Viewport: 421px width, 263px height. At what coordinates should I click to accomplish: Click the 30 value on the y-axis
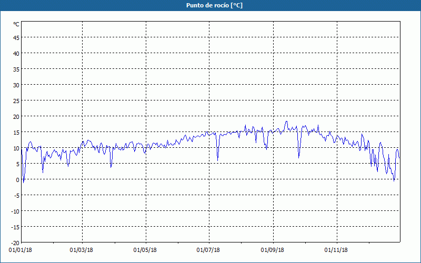(x=16, y=85)
